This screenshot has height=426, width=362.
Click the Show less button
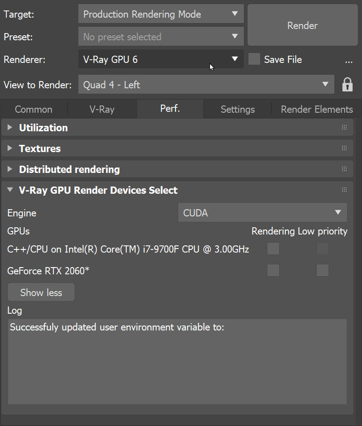tap(41, 292)
